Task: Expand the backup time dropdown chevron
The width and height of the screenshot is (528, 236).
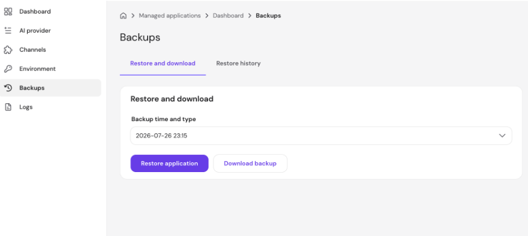Action: pyautogui.click(x=502, y=136)
